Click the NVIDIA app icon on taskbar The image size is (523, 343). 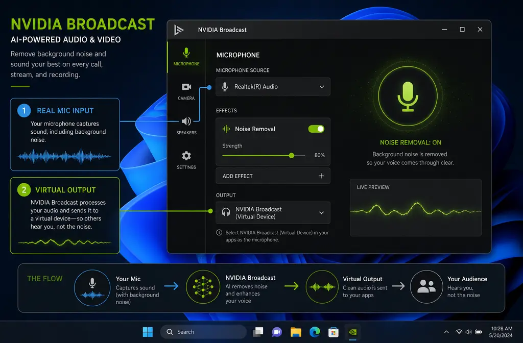(x=352, y=332)
